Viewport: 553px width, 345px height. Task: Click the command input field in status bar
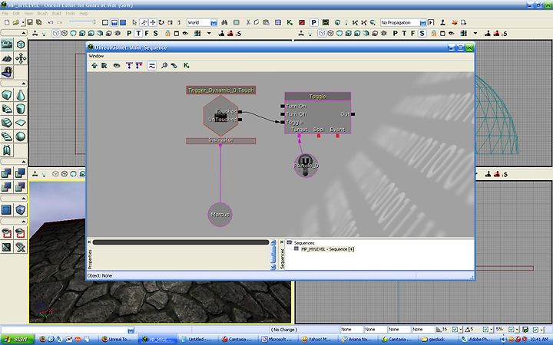(x=64, y=330)
